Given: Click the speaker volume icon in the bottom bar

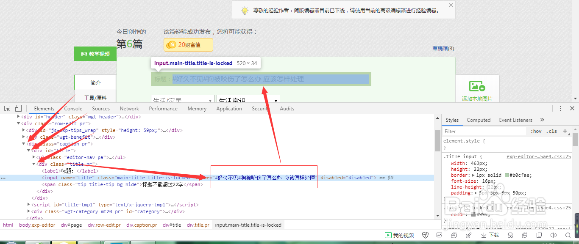Looking at the screenshot, I should coord(553,235).
